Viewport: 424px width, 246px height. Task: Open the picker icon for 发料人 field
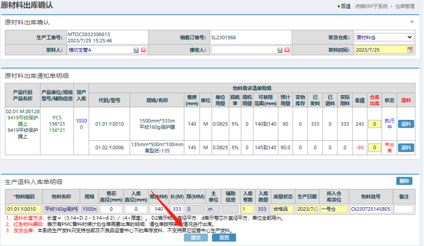pyautogui.click(x=136, y=50)
